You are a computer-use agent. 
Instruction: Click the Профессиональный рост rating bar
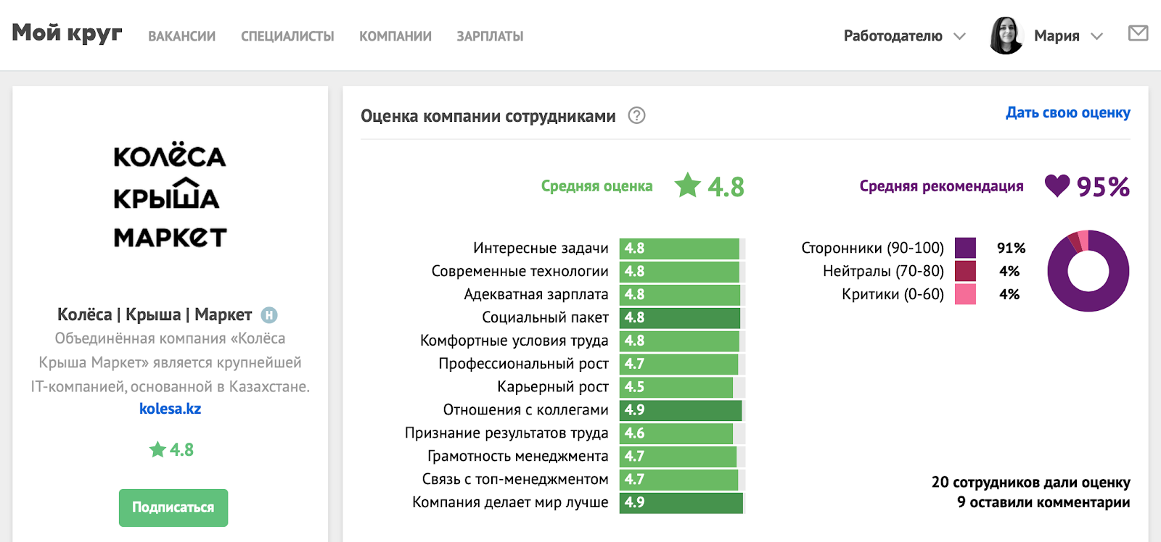tap(682, 364)
